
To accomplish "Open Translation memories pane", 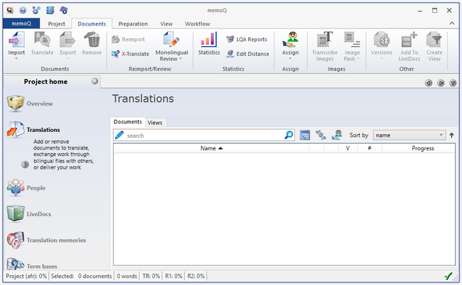I will click(46, 240).
